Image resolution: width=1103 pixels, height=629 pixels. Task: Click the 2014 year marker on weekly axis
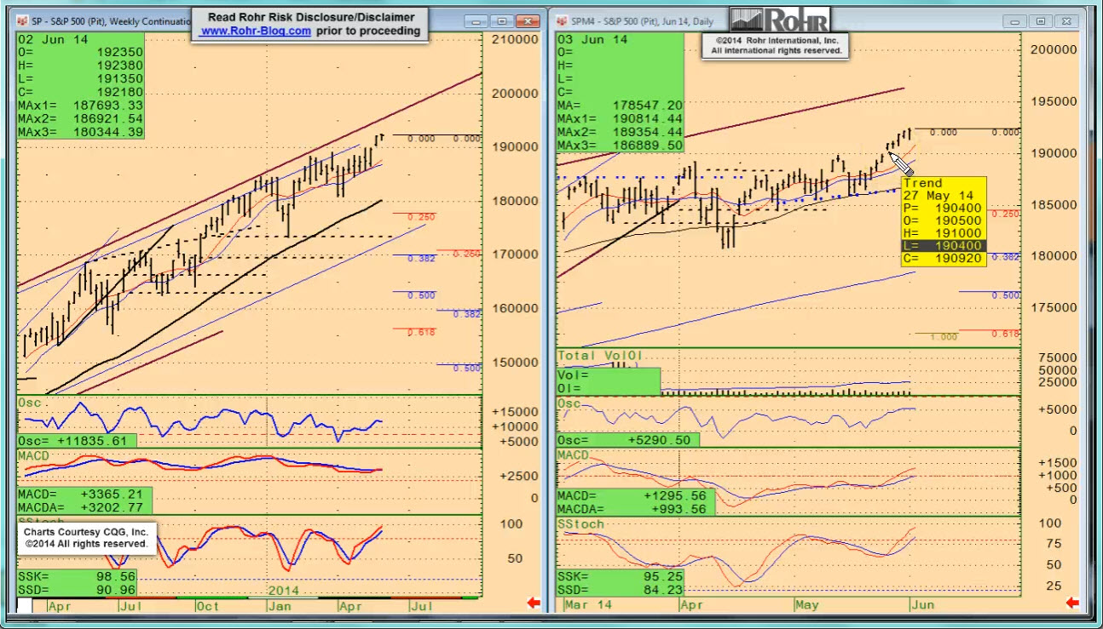(285, 590)
